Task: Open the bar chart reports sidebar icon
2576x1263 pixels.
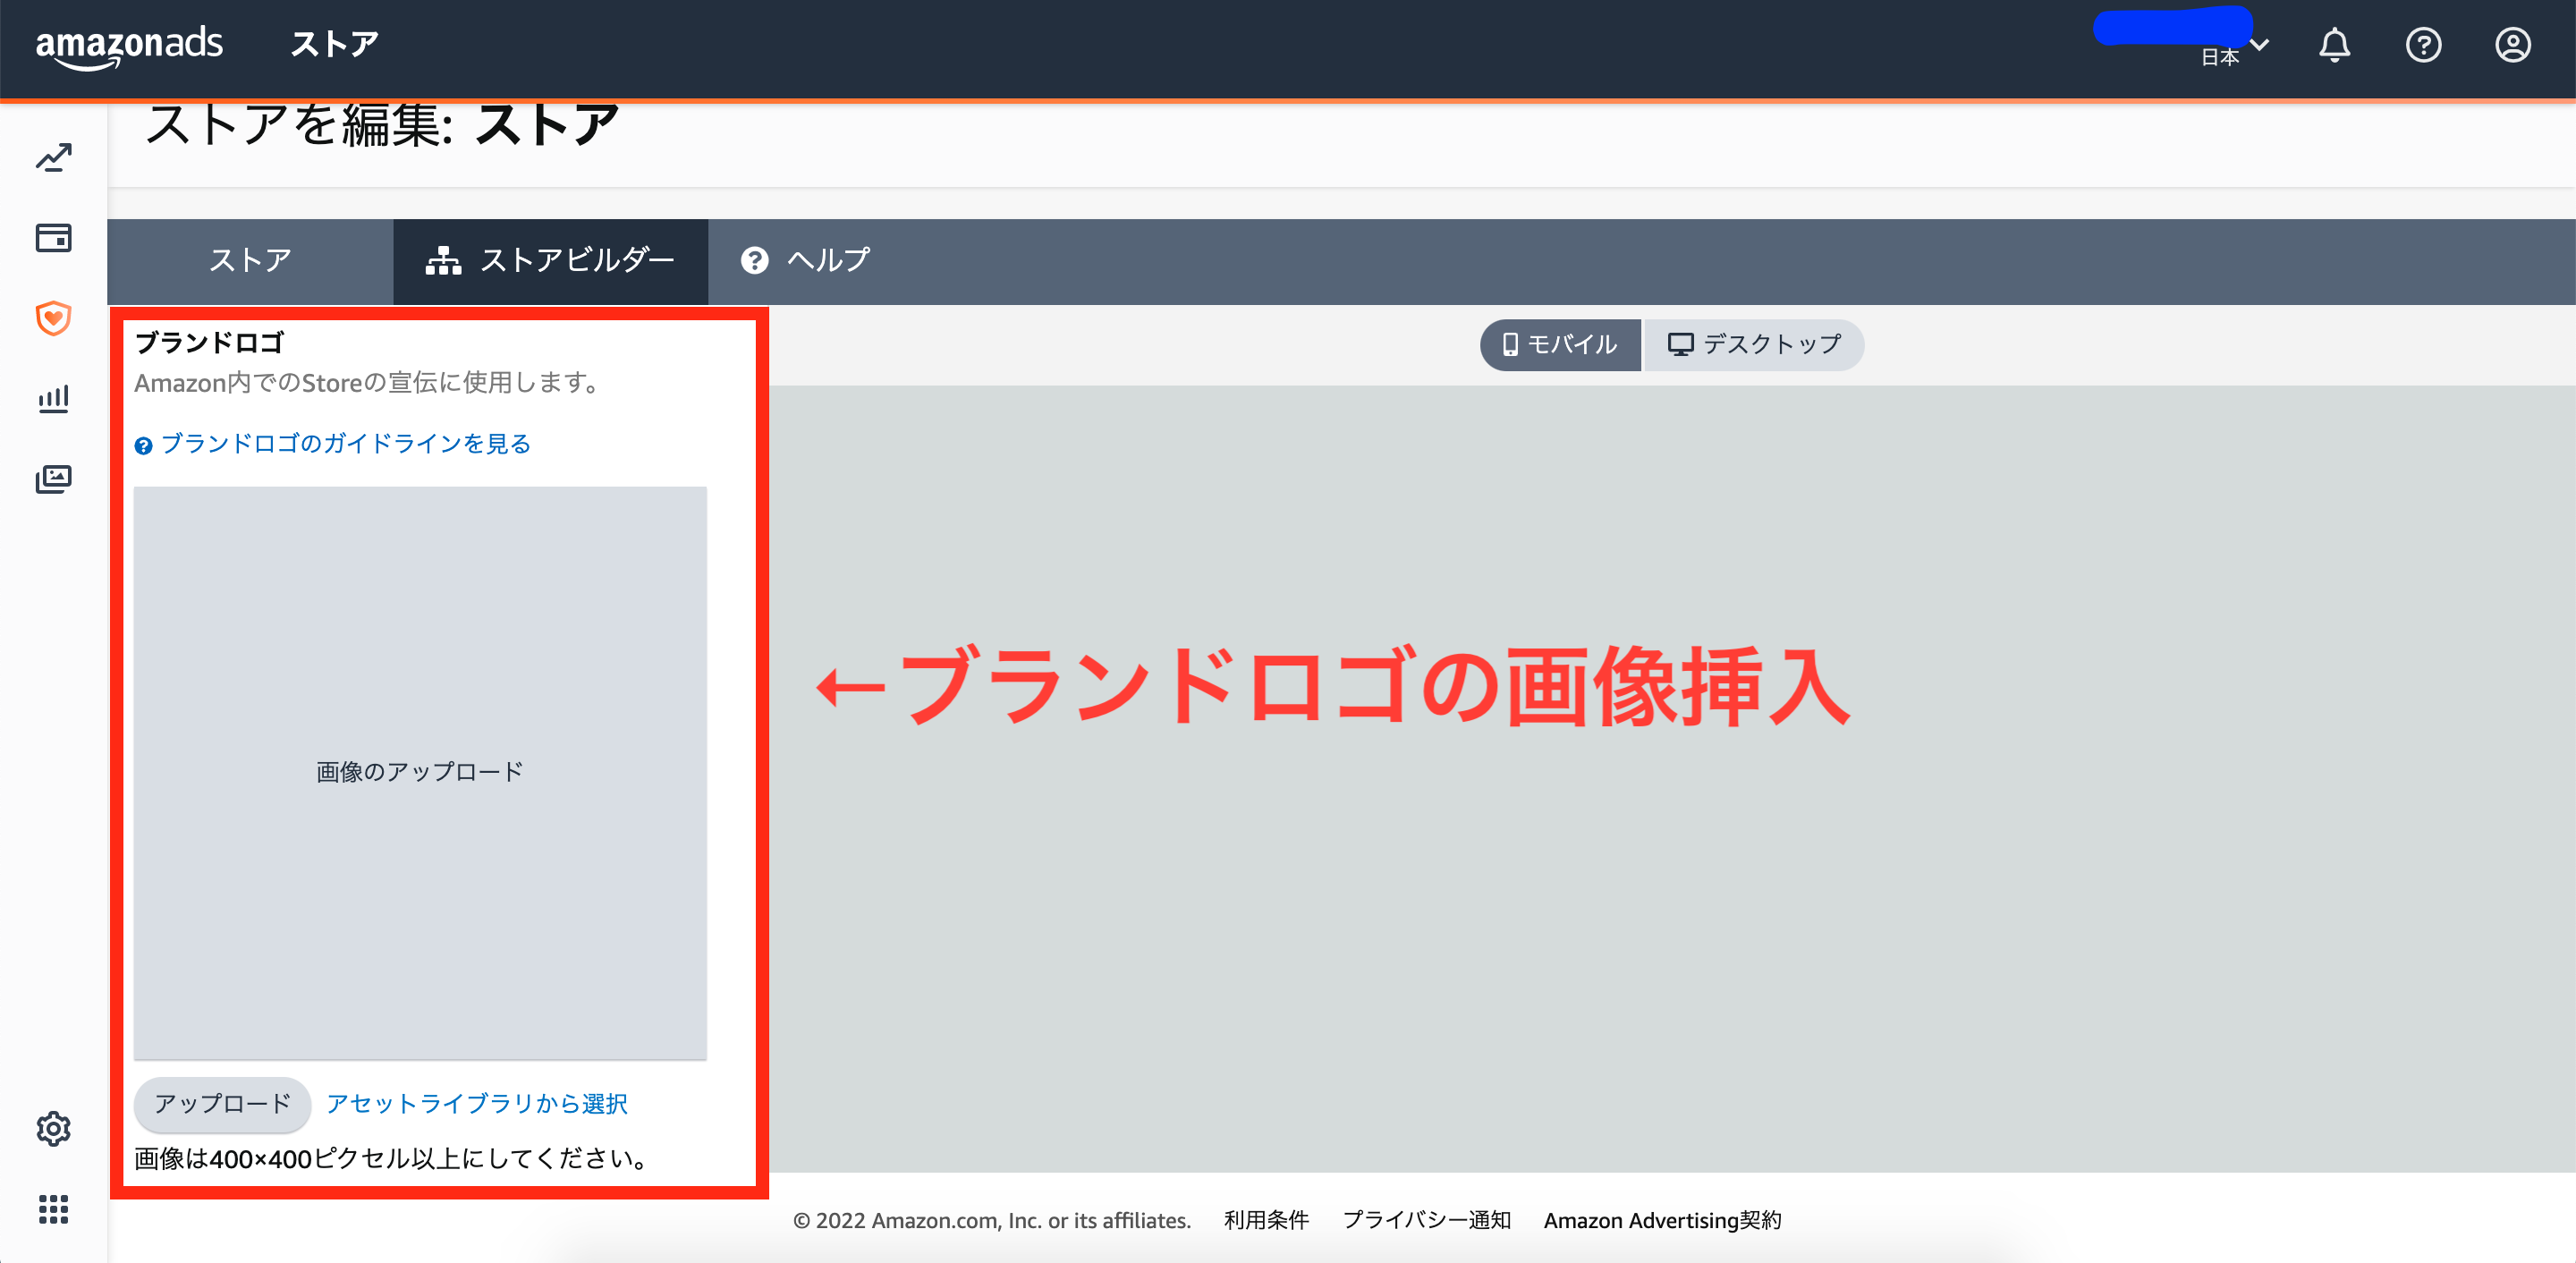Action: 54,399
